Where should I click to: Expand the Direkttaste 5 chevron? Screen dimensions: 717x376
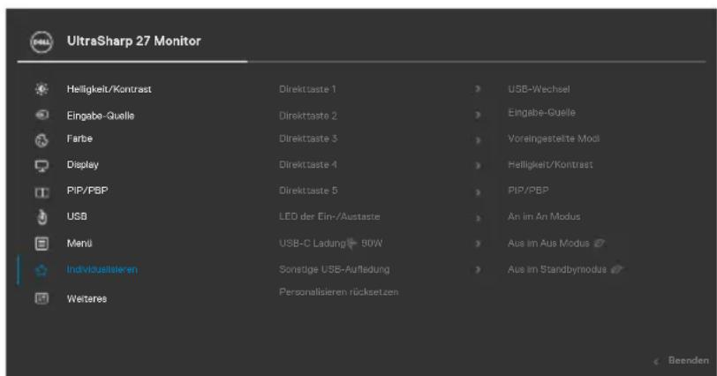(478, 192)
